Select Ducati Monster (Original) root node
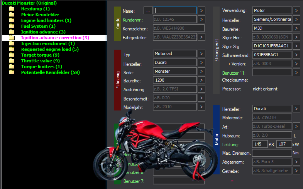Viewport: 303px width, 189px height. point(29,3)
